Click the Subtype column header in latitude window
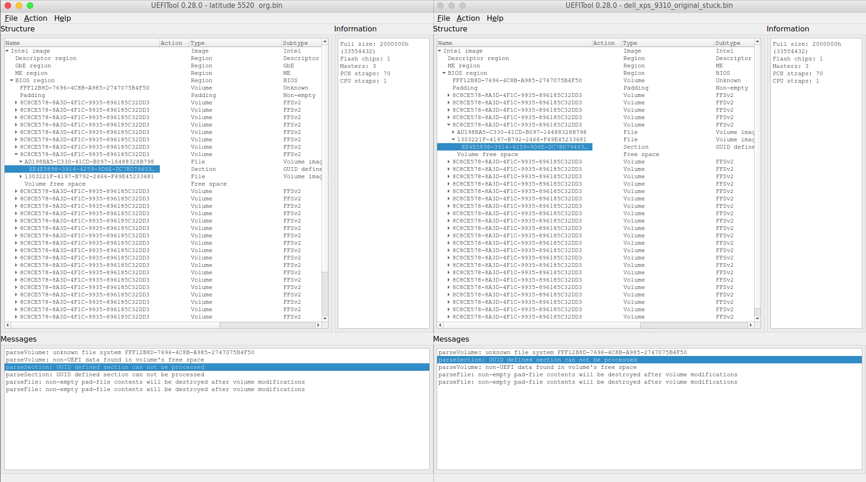The height and width of the screenshot is (482, 866). pyautogui.click(x=301, y=43)
